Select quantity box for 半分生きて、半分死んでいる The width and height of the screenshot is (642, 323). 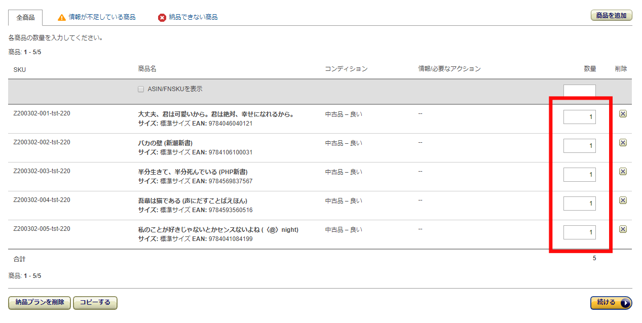pos(579,175)
